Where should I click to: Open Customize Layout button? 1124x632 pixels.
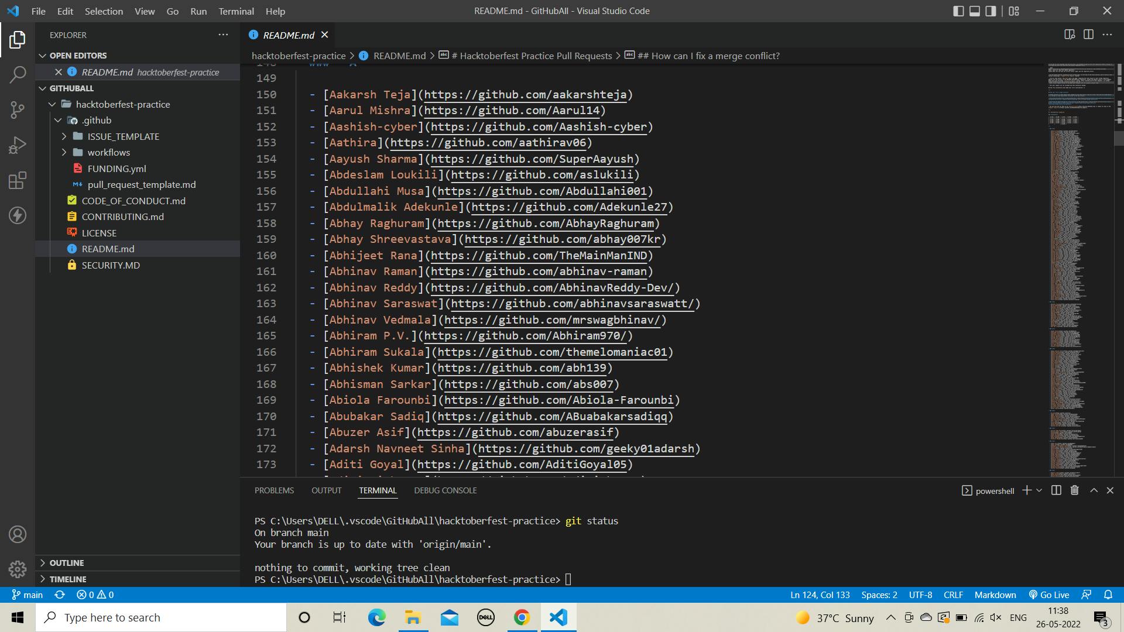pos(1014,11)
